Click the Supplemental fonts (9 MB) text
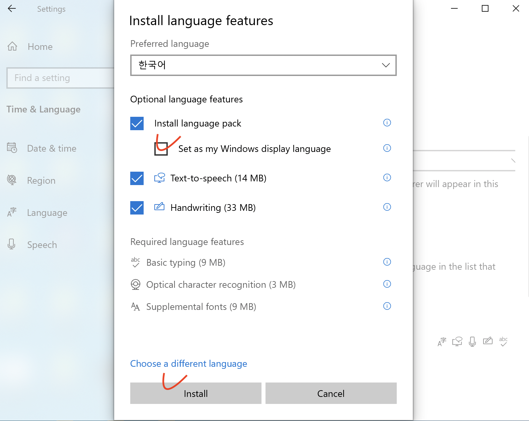The image size is (529, 421). coord(201,307)
